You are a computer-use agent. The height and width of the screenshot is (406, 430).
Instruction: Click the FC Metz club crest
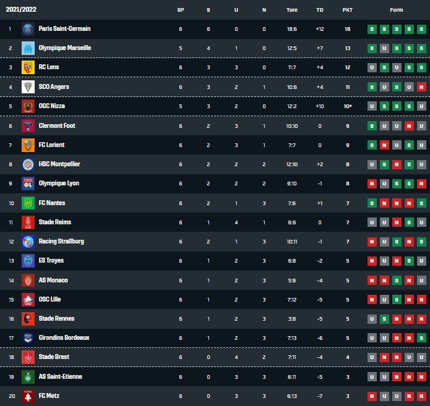28,396
